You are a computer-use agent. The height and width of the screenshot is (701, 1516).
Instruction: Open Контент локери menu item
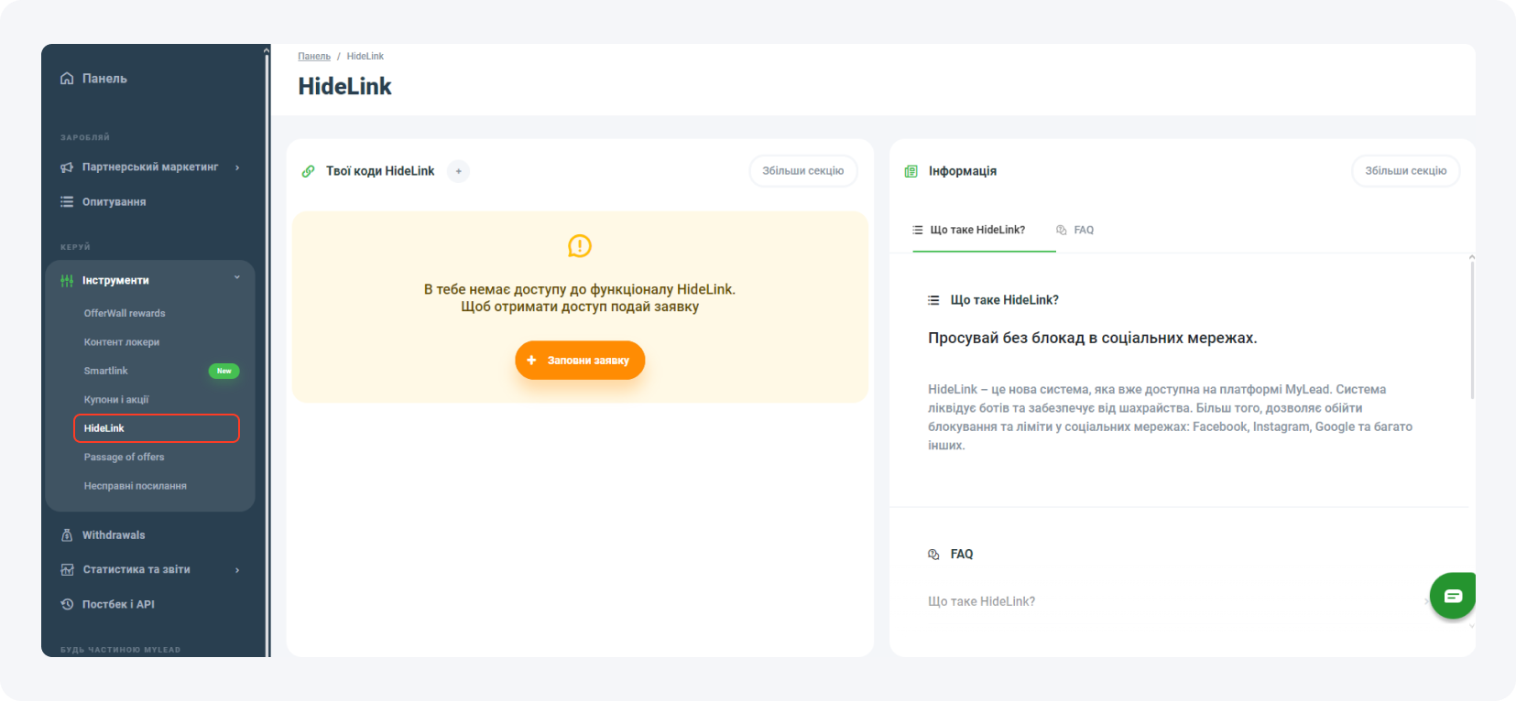(x=122, y=342)
